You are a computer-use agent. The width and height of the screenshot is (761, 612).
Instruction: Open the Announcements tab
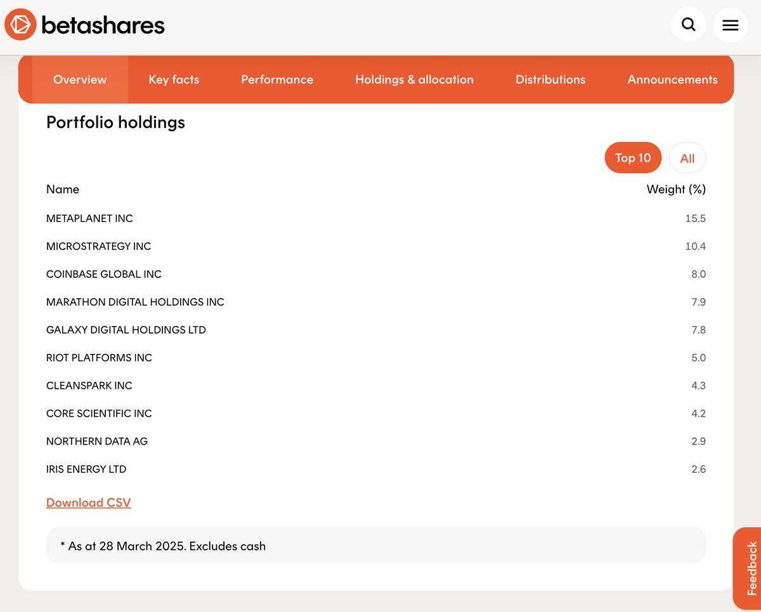click(x=672, y=79)
